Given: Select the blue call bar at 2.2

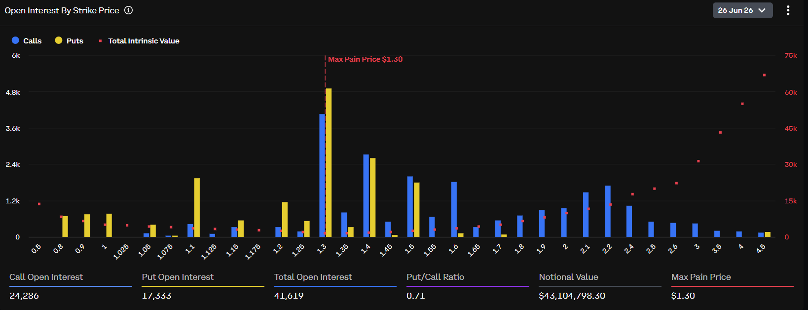Looking at the screenshot, I should [608, 211].
